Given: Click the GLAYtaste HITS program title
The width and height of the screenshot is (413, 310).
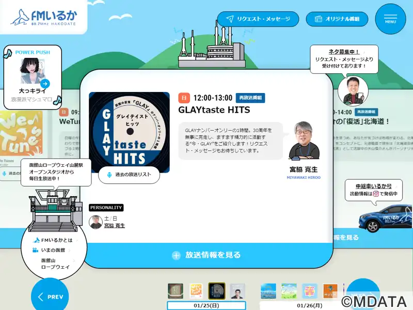Looking at the screenshot, I should [x=214, y=110].
